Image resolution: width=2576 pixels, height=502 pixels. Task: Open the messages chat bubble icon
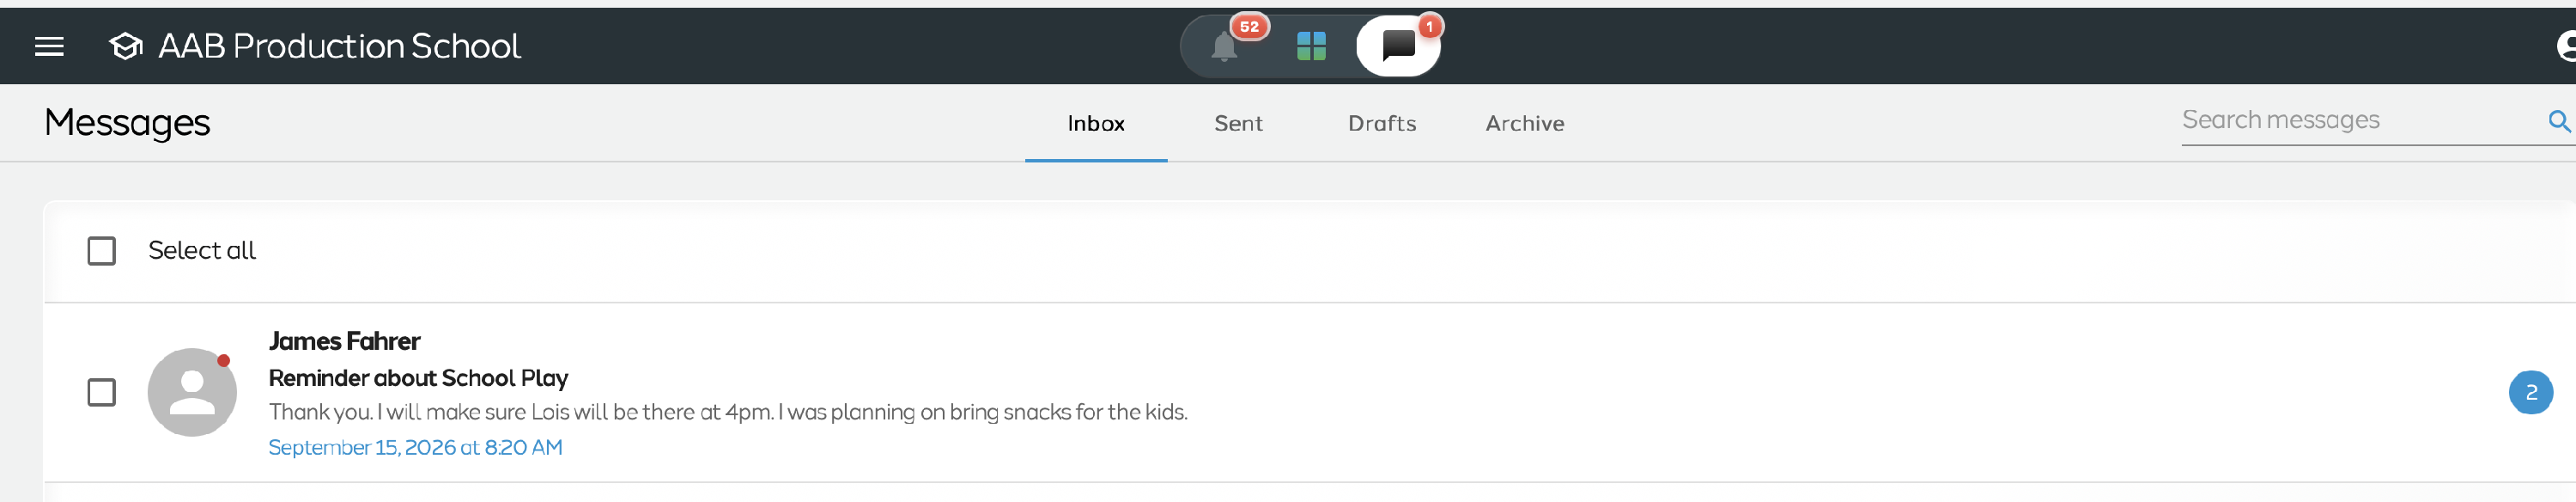[x=1398, y=46]
